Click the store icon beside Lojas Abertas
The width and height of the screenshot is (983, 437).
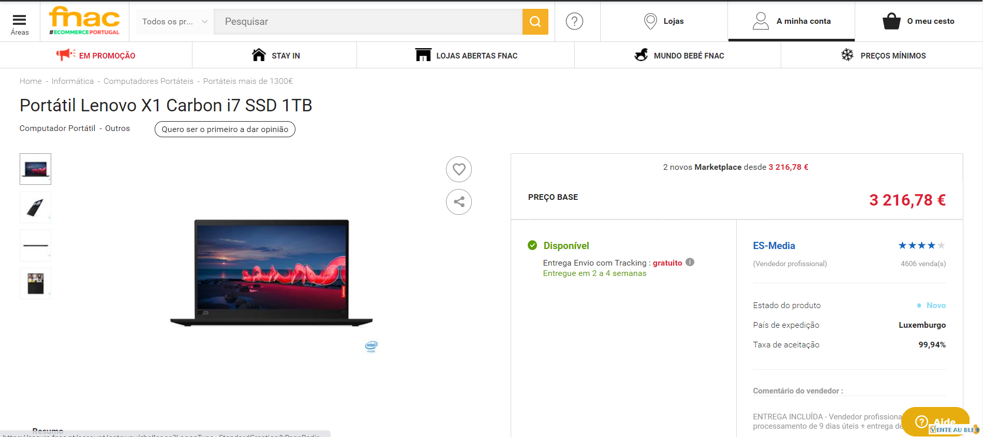tap(423, 54)
